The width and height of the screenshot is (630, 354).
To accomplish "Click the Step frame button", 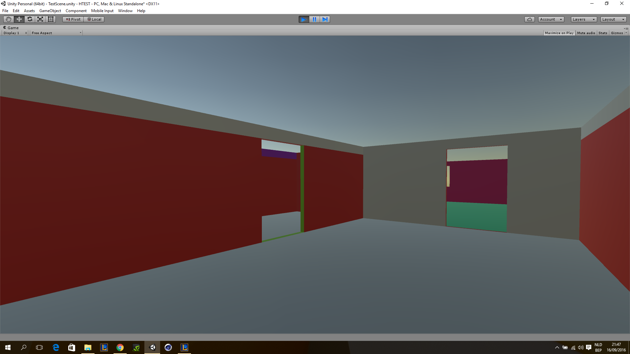I will pos(325,19).
